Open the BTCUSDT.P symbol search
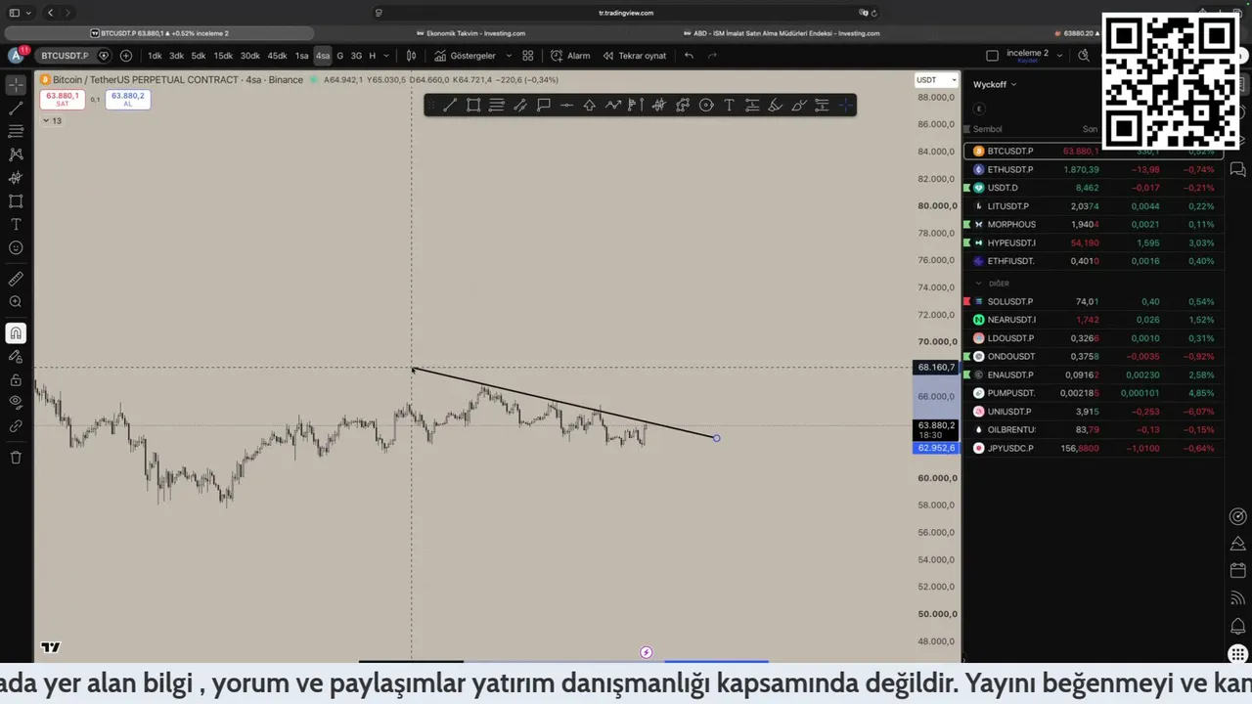 click(x=65, y=56)
